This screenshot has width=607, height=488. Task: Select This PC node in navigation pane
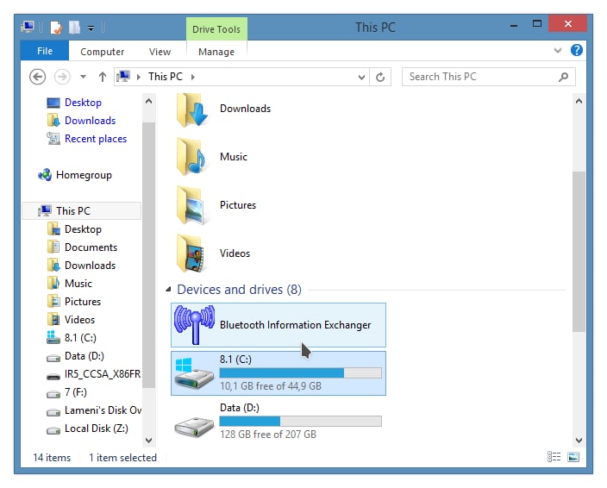tap(82, 211)
